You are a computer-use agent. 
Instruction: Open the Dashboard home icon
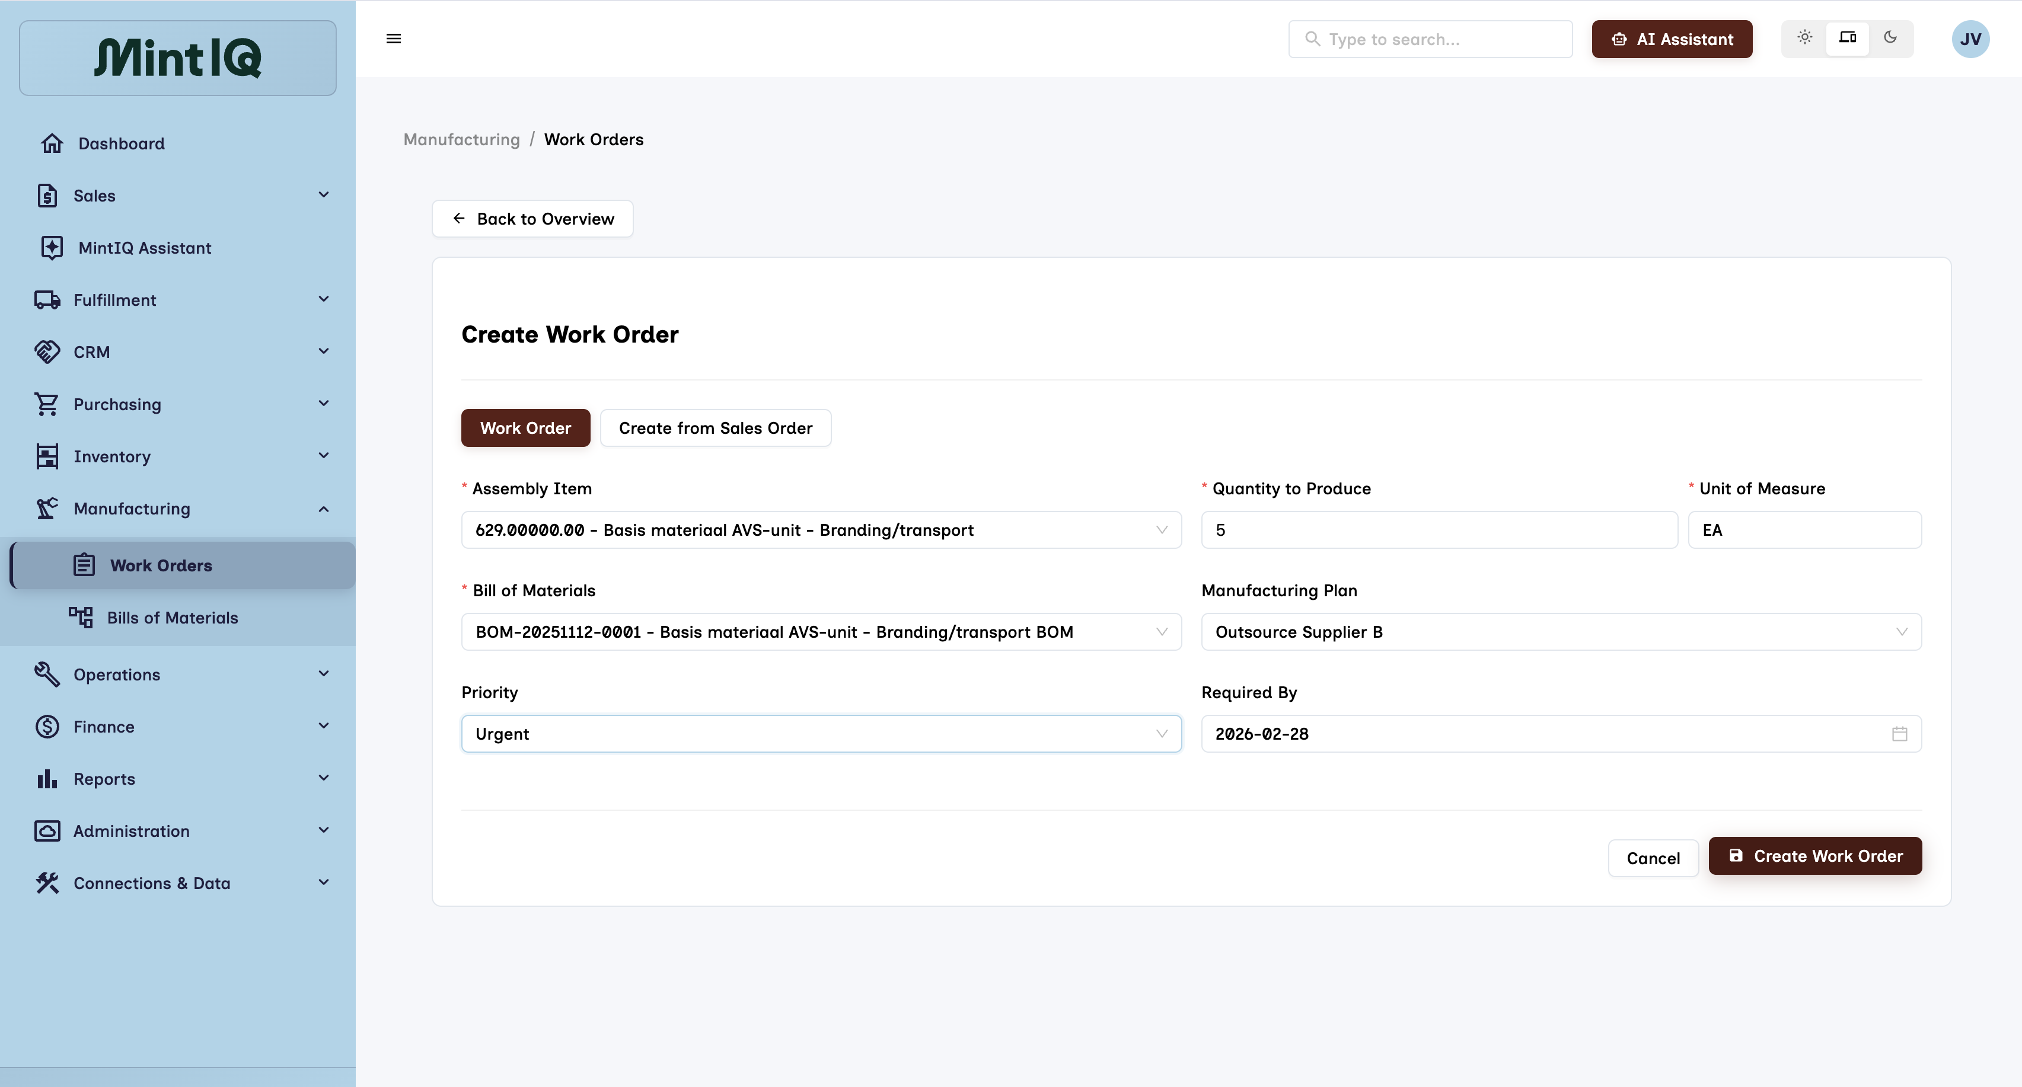[x=52, y=143]
